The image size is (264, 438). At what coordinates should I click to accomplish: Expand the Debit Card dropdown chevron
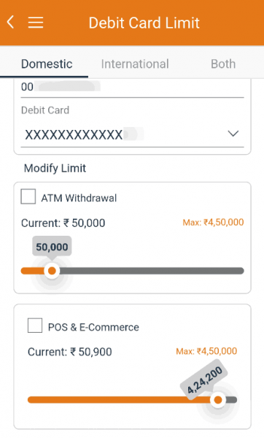pyautogui.click(x=233, y=134)
